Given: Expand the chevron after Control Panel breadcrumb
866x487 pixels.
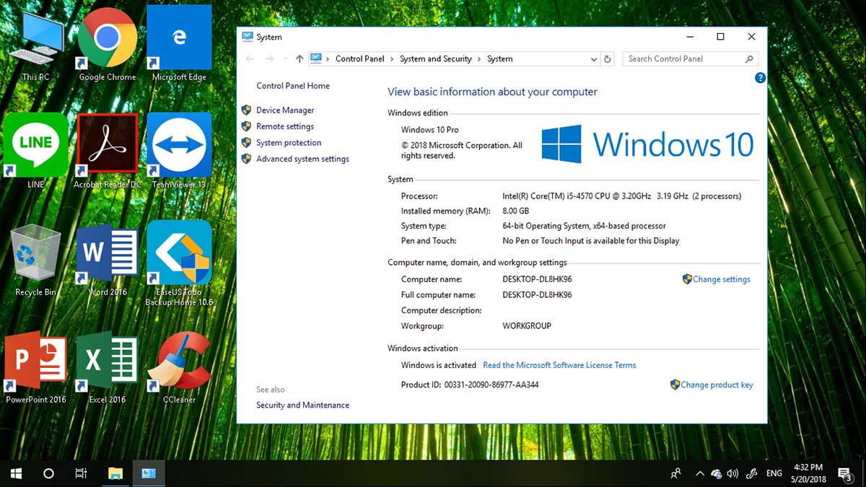Looking at the screenshot, I should tap(392, 59).
